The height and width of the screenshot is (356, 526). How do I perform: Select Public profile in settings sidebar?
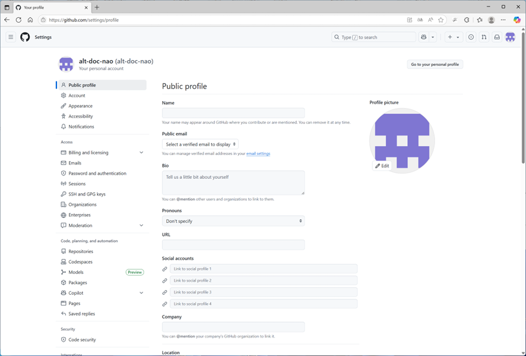pyautogui.click(x=102, y=85)
